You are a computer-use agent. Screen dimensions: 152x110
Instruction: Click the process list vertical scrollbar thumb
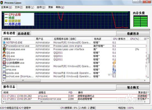[x=148, y=59]
